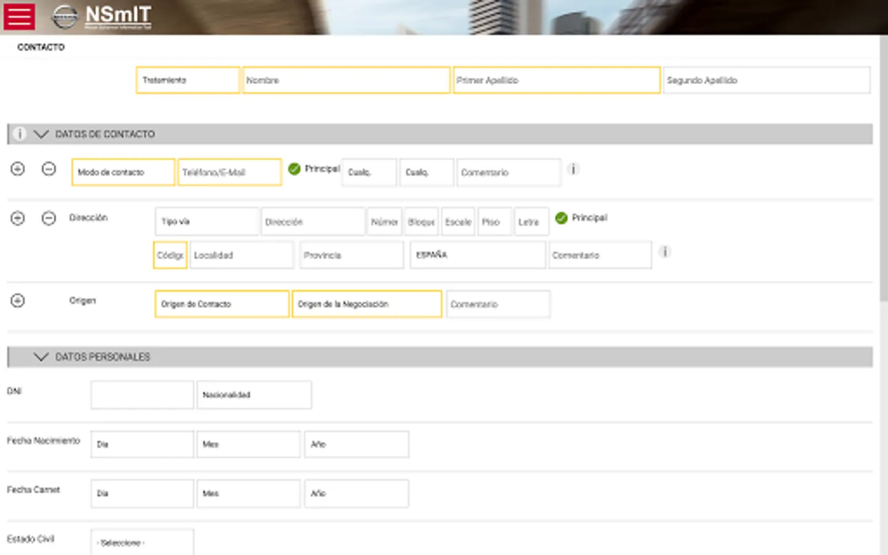Image resolution: width=888 pixels, height=555 pixels.
Task: Click info icon beside address Comentario
Action: coord(665,252)
